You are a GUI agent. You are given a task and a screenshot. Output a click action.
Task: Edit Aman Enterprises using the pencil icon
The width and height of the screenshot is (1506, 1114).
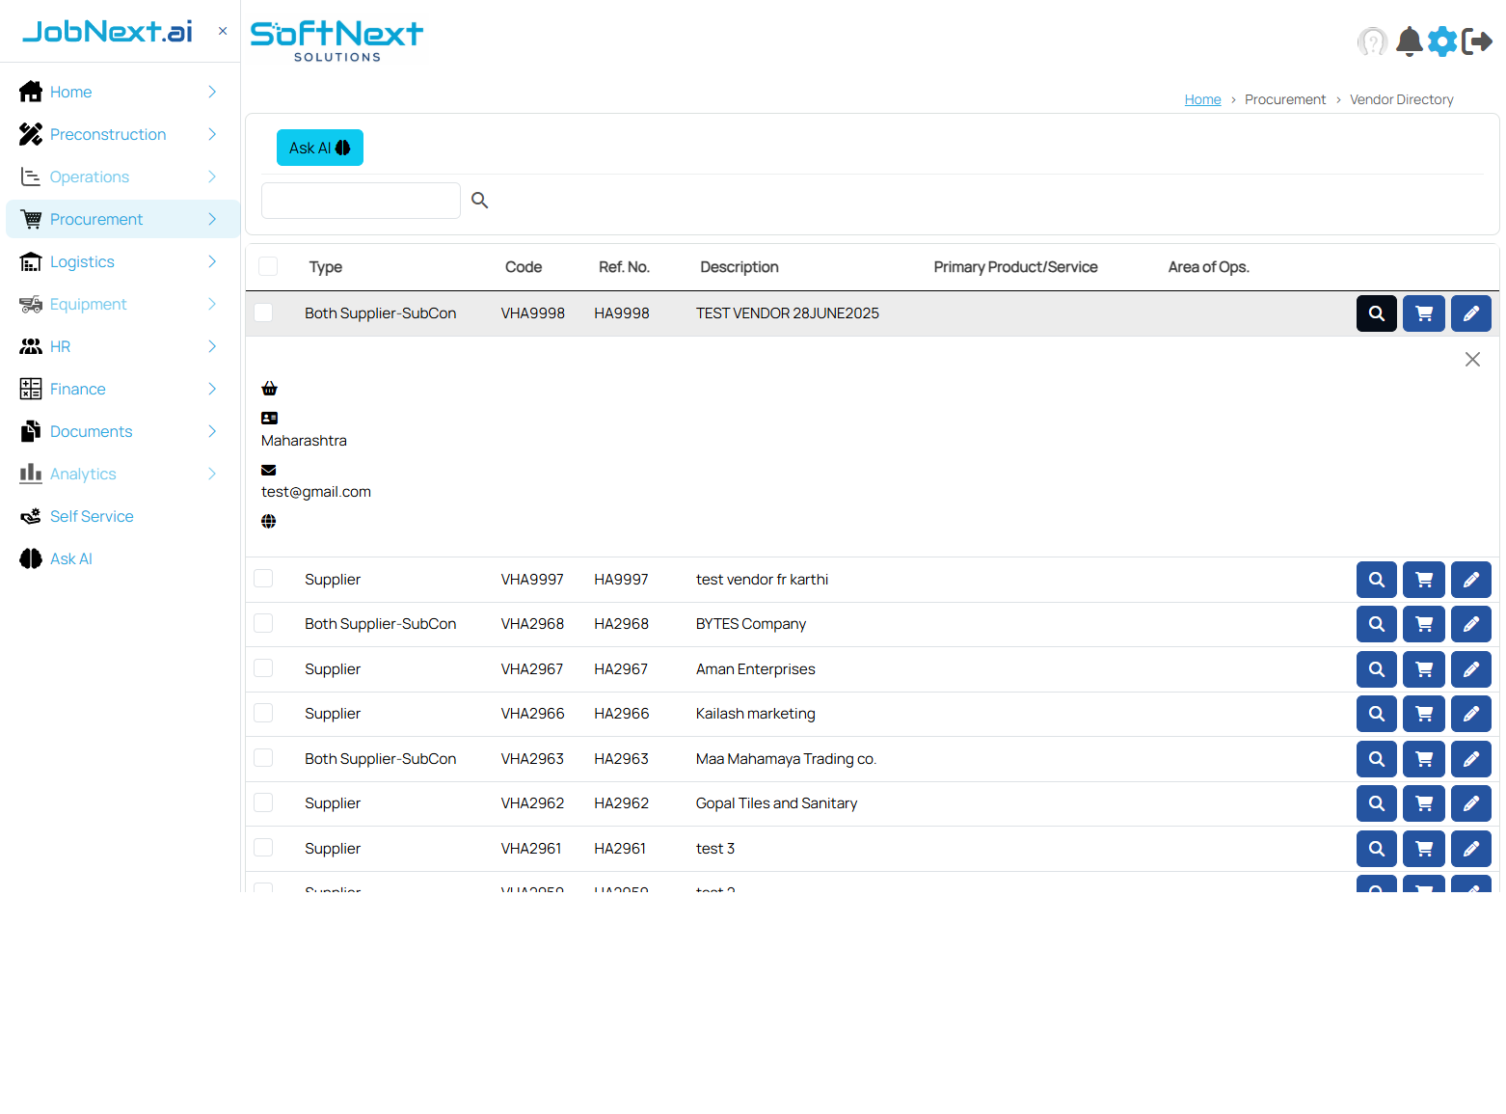[1470, 668]
